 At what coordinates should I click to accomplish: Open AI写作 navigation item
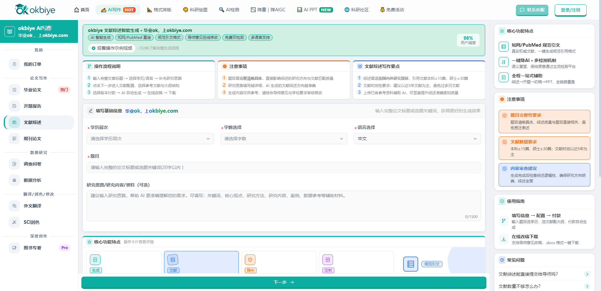118,10
